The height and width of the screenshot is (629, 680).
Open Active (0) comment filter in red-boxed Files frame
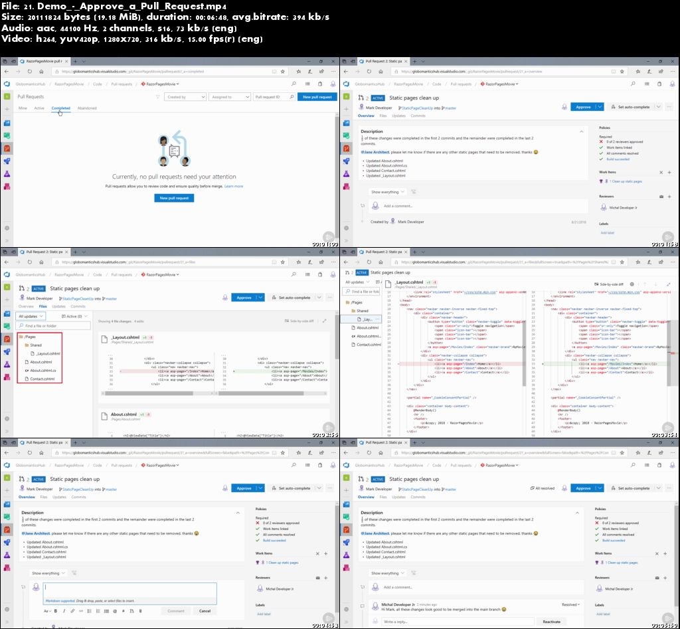[74, 316]
